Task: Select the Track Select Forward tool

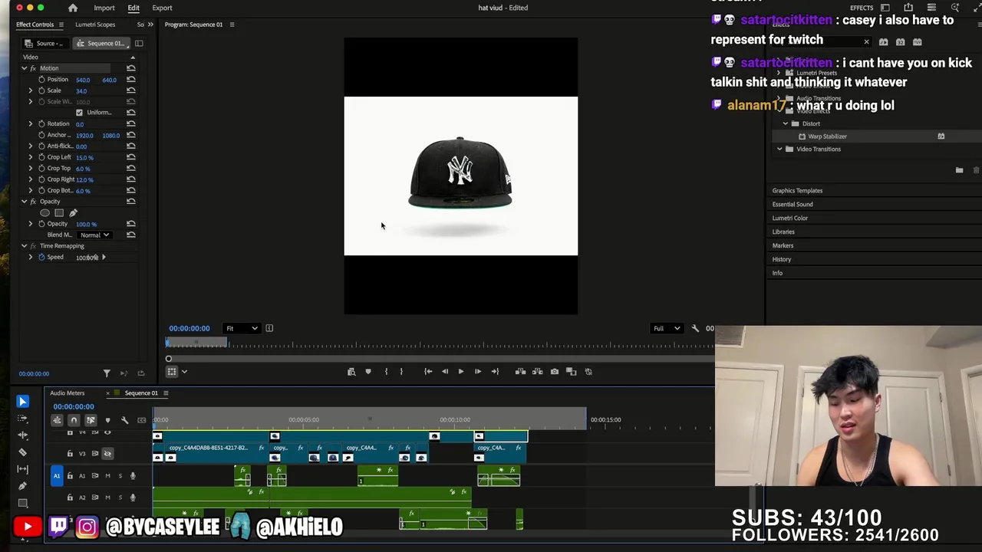Action: click(x=22, y=419)
